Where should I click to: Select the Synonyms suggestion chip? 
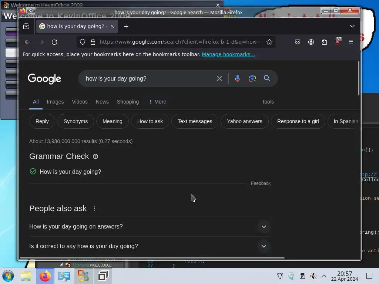pos(76,121)
